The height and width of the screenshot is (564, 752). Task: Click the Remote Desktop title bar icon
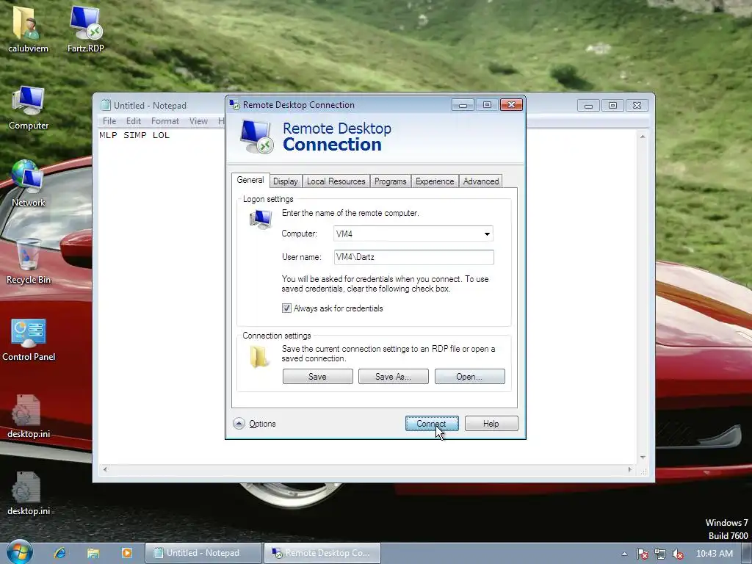click(234, 104)
